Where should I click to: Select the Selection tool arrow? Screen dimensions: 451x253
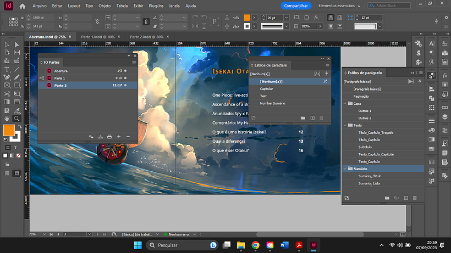7,44
